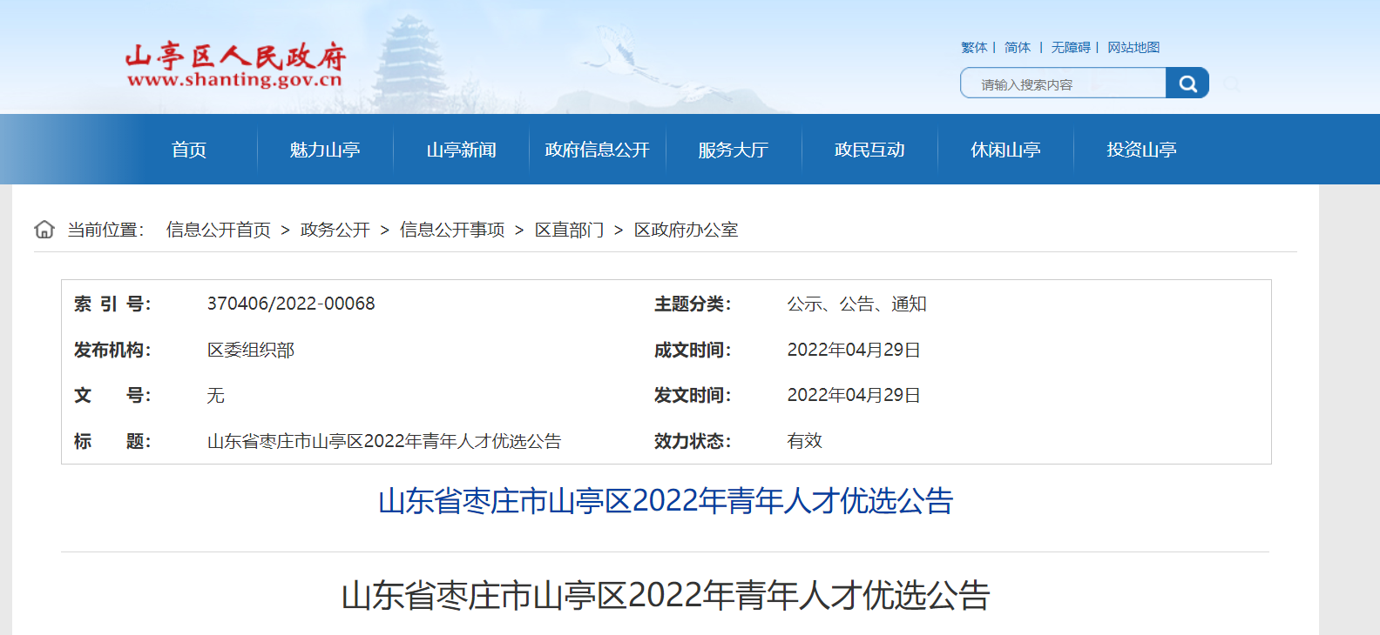Click the www.shanting.gov.cn URL text
Screen dimensions: 1380x635
click(x=234, y=80)
